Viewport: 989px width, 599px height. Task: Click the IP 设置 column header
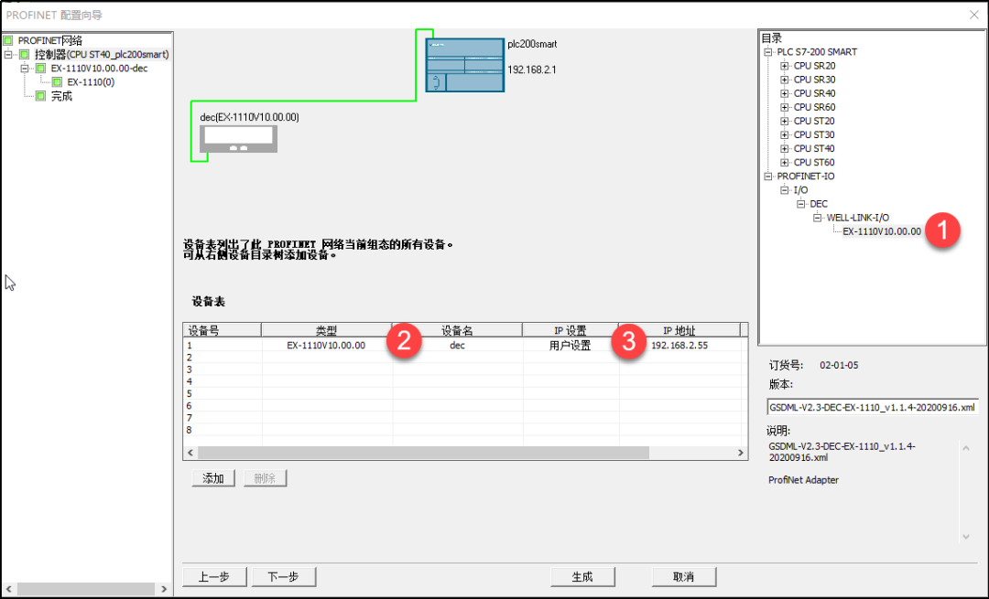point(571,330)
